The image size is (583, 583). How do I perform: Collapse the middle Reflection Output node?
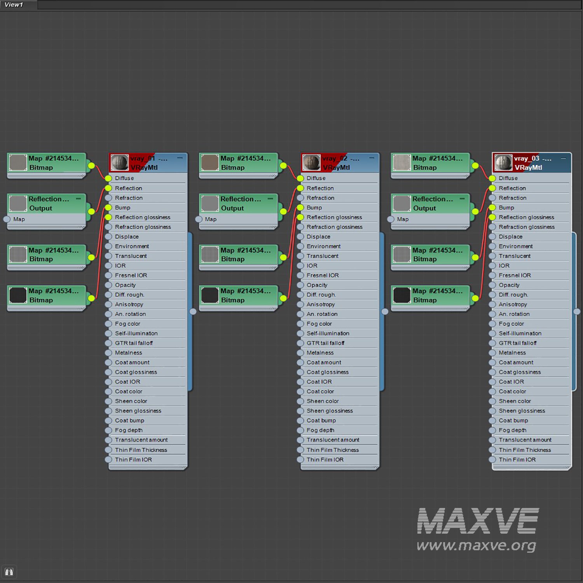coord(270,199)
